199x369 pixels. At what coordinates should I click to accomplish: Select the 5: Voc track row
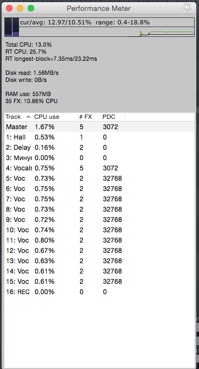coord(100,179)
